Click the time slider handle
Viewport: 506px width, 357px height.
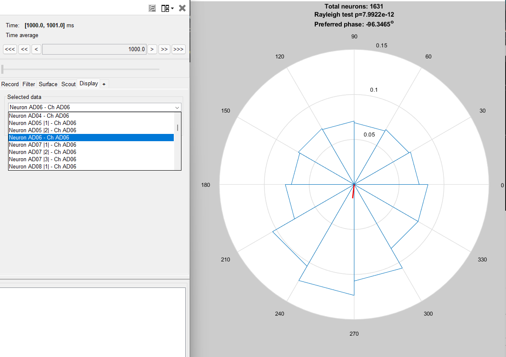pyautogui.click(x=3, y=69)
